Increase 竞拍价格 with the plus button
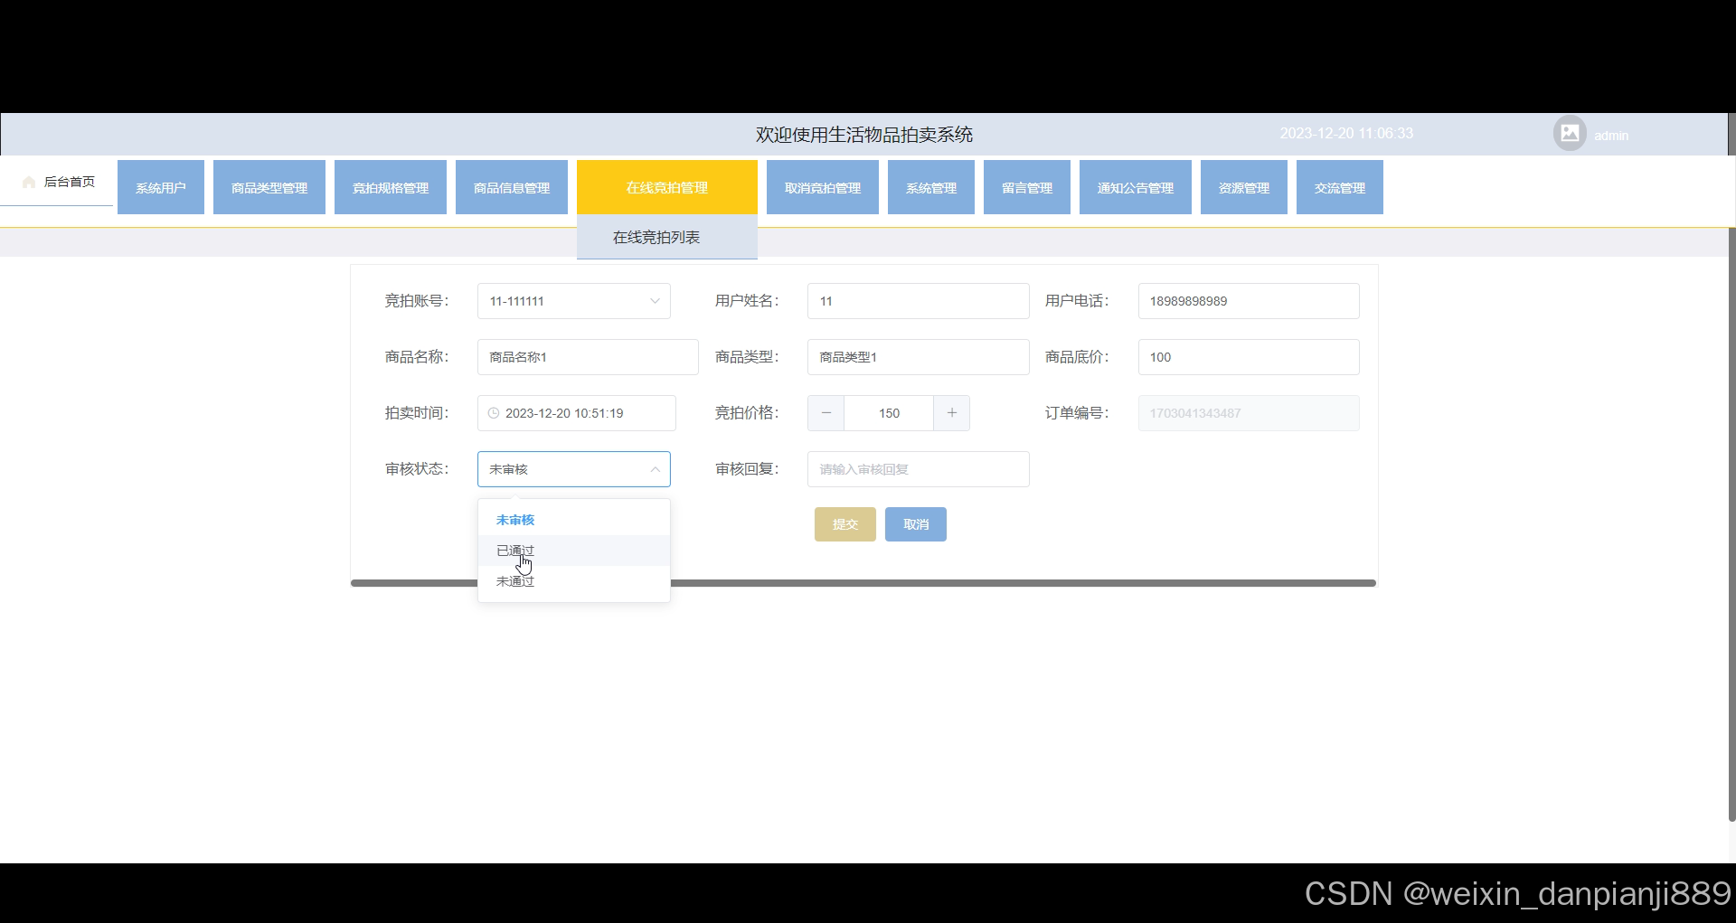The width and height of the screenshot is (1736, 923). (951, 413)
